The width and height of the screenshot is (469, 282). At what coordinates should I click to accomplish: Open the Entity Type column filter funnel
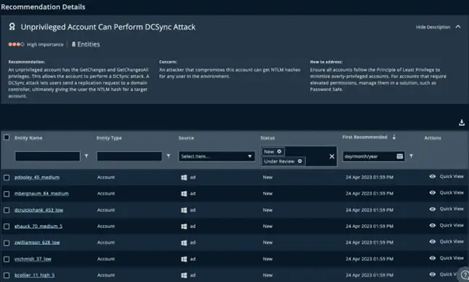169,156
